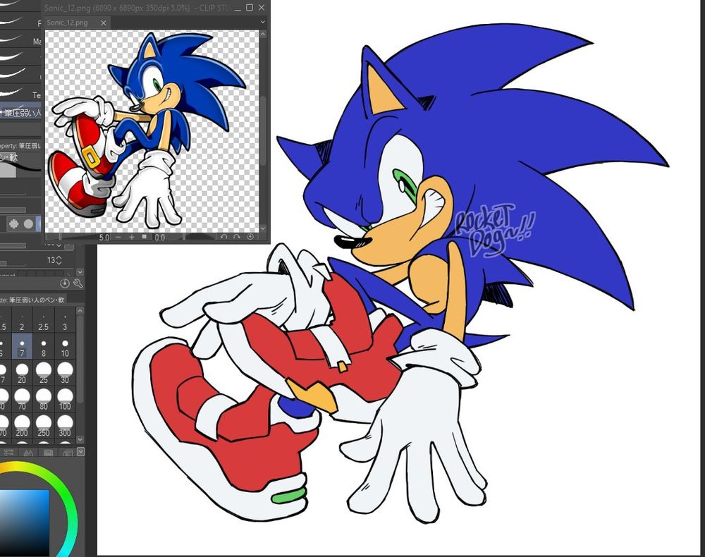Select brush size 20

22,373
